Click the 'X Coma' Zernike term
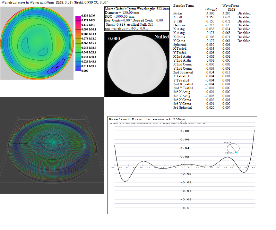Image resolution: width=276 pixels, height=230 pixels. tap(179, 37)
